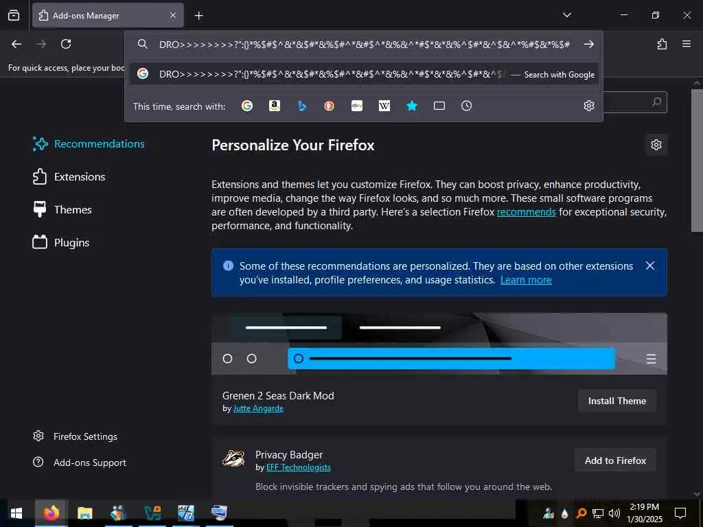Open the Action Center notifications icon
This screenshot has width=703, height=527.
pyautogui.click(x=680, y=513)
